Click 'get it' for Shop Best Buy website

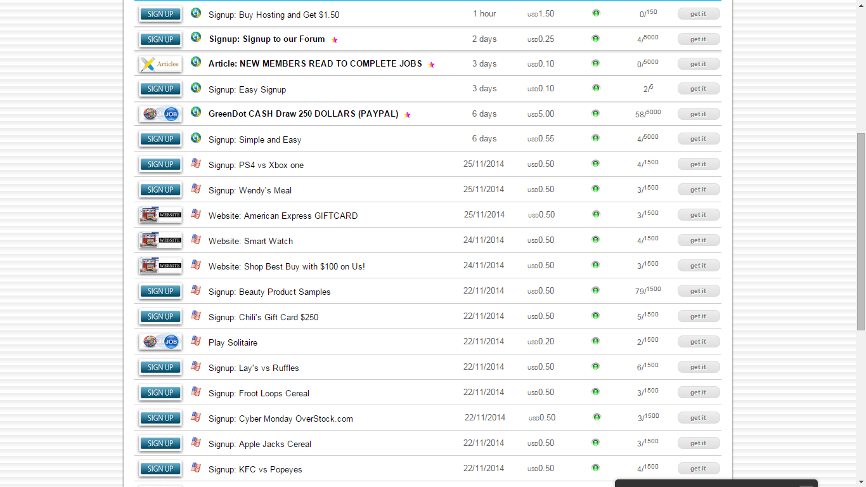tap(699, 266)
